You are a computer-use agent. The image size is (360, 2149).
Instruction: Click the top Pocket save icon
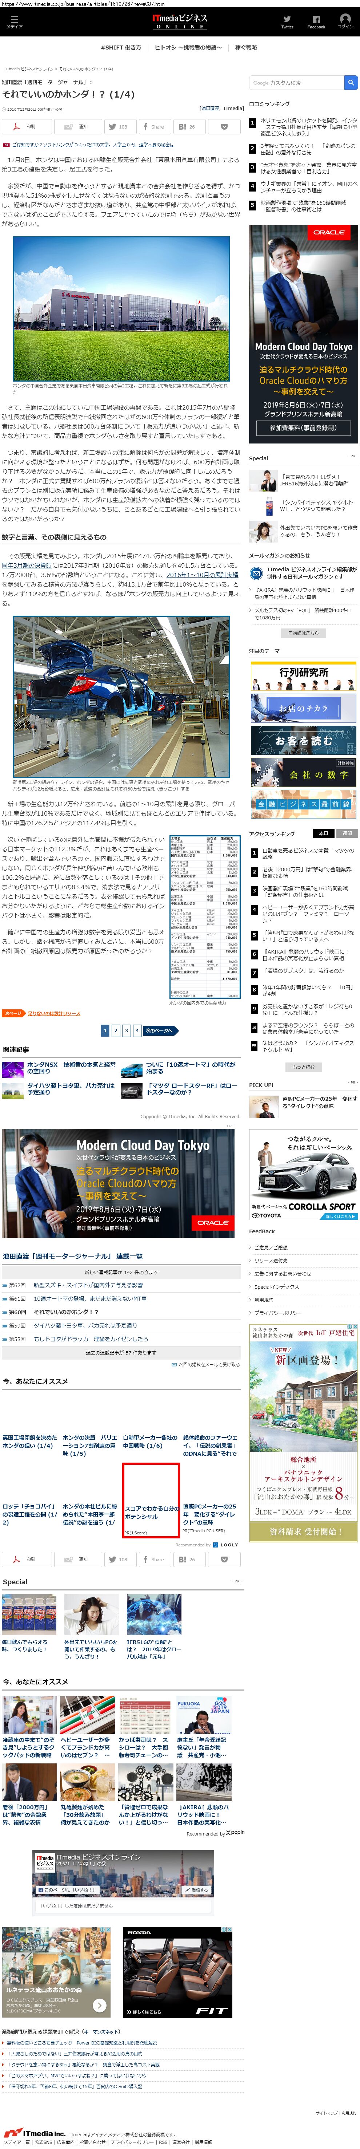click(223, 127)
